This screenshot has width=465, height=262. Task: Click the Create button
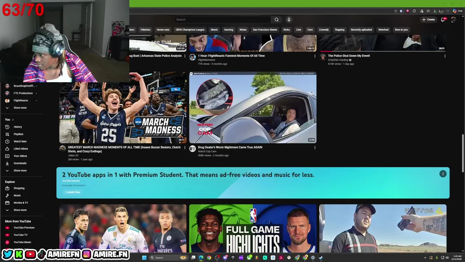point(428,20)
